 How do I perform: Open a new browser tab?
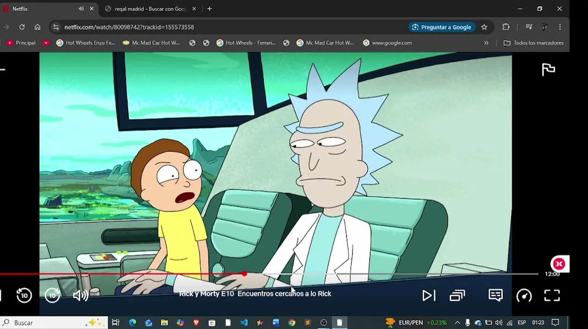[x=209, y=9]
